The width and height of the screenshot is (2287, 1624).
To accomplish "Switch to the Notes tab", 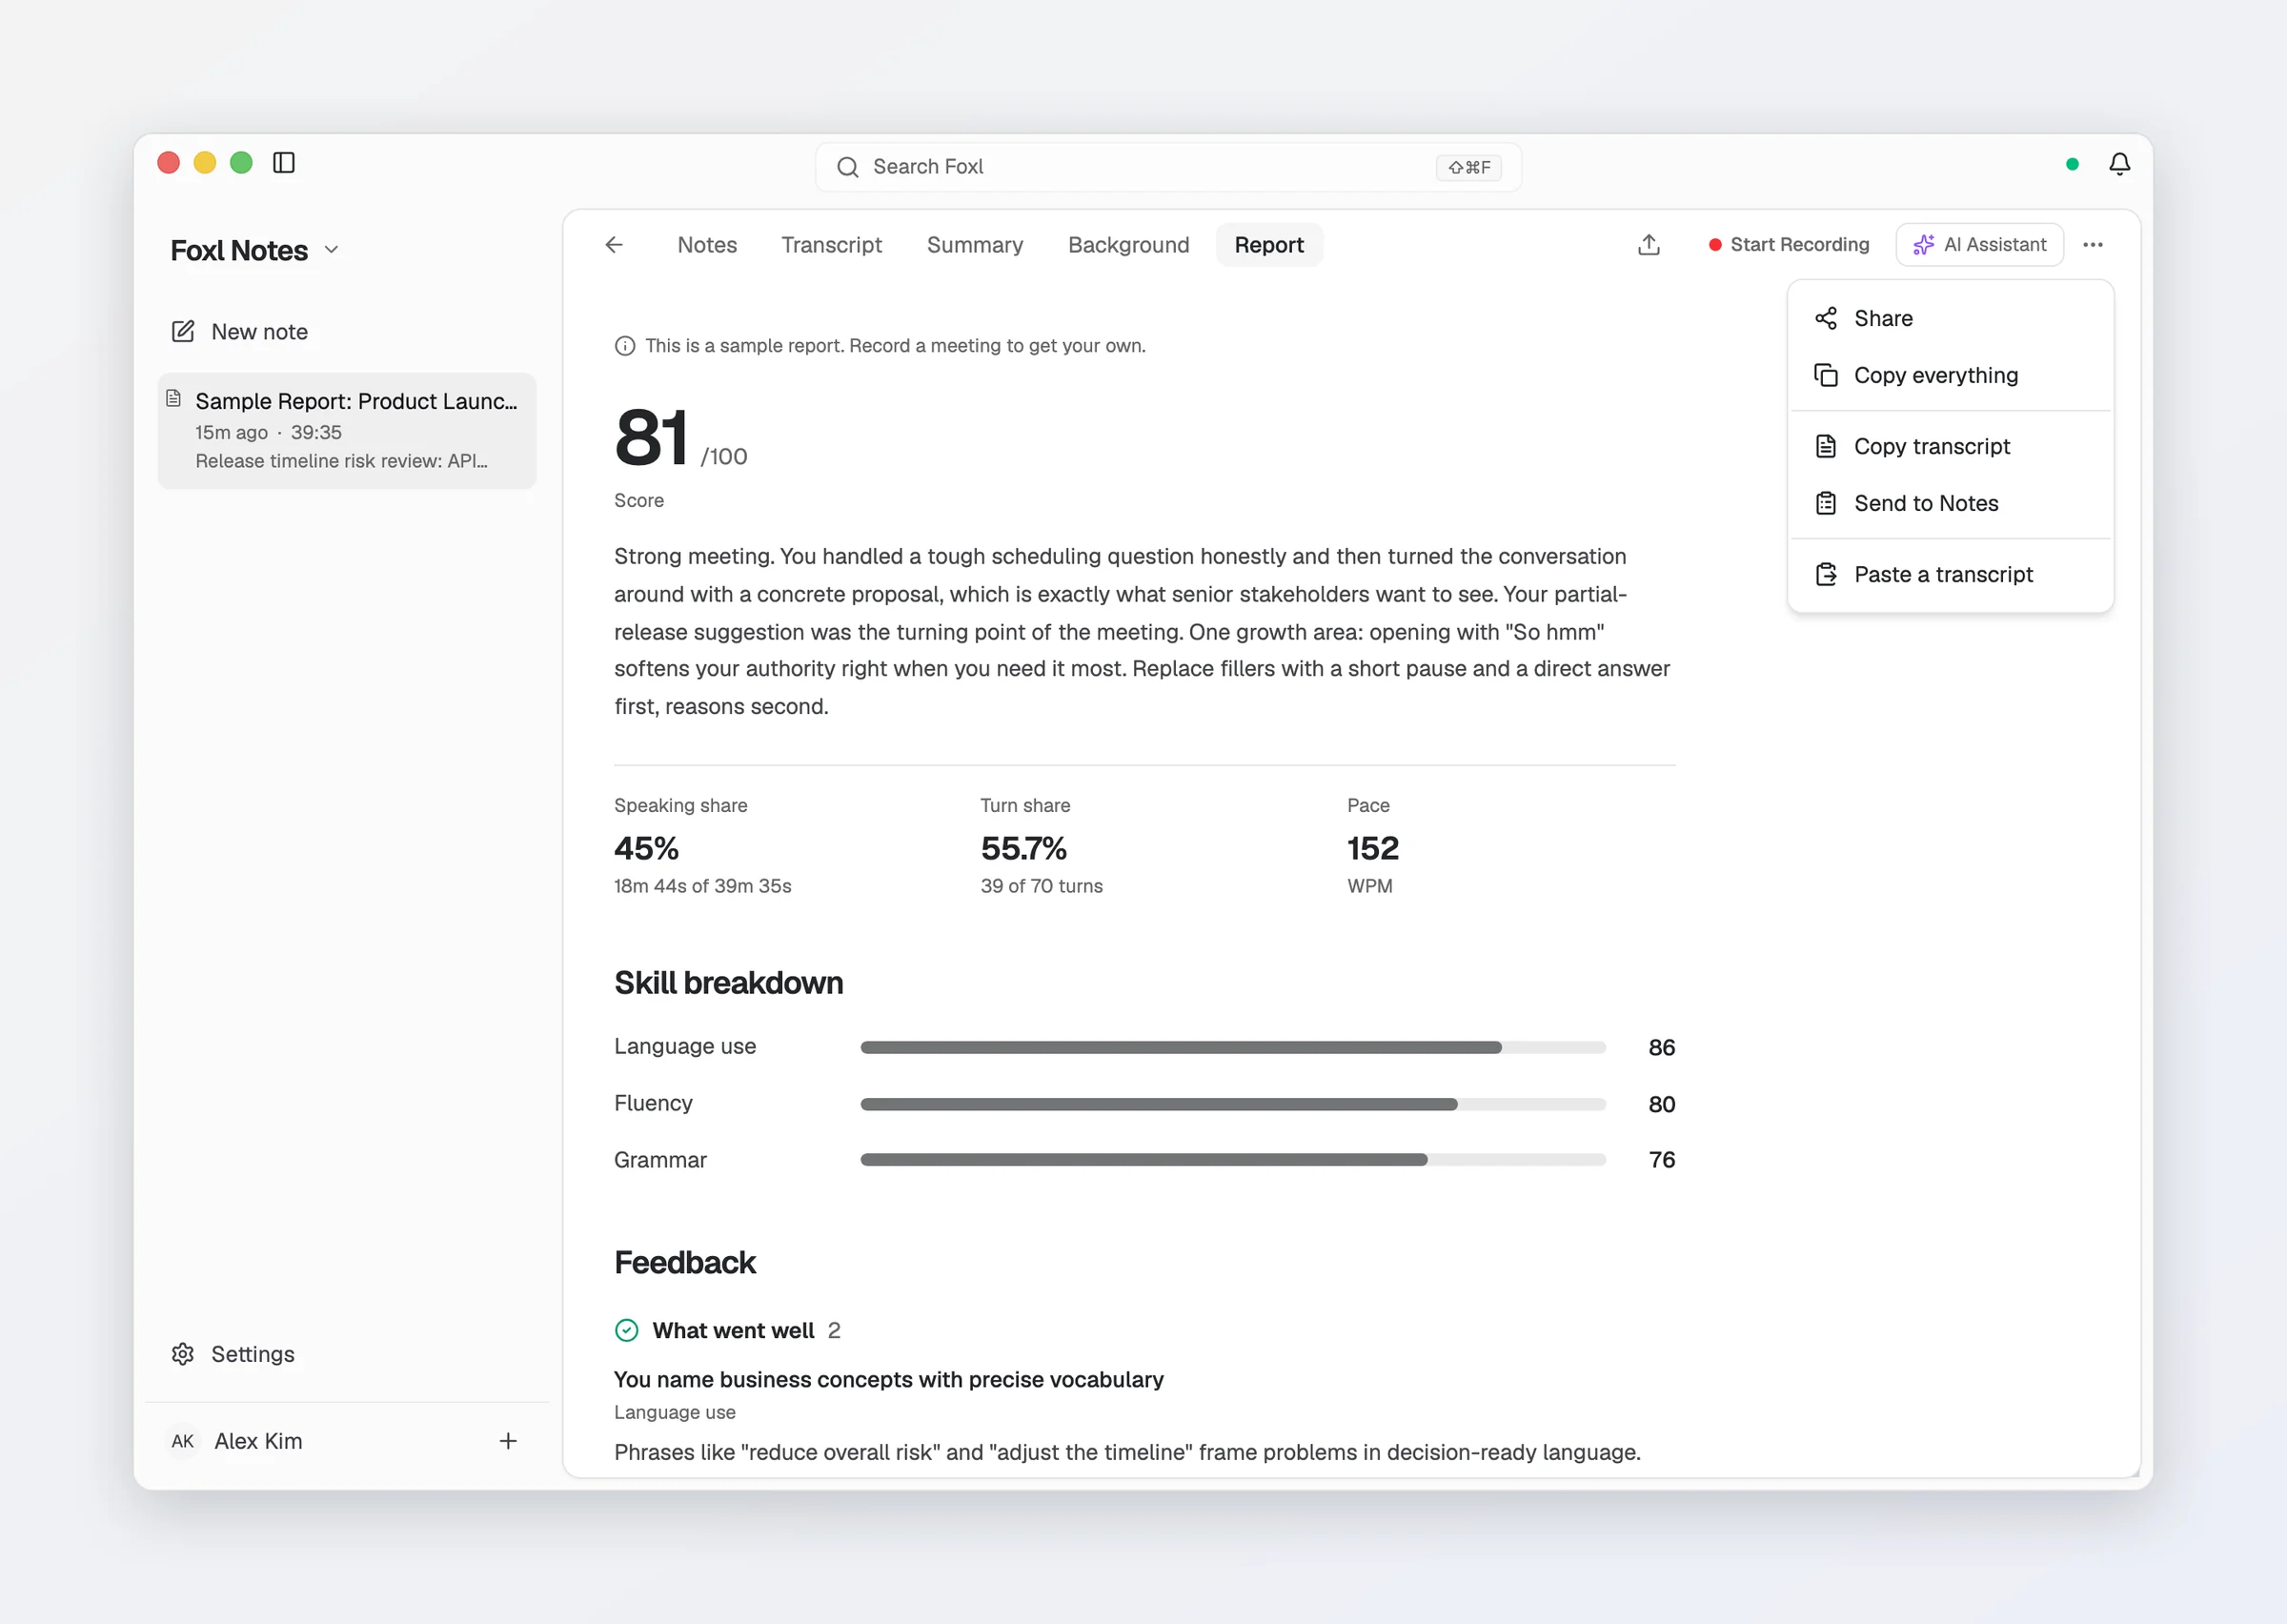I will [x=707, y=245].
